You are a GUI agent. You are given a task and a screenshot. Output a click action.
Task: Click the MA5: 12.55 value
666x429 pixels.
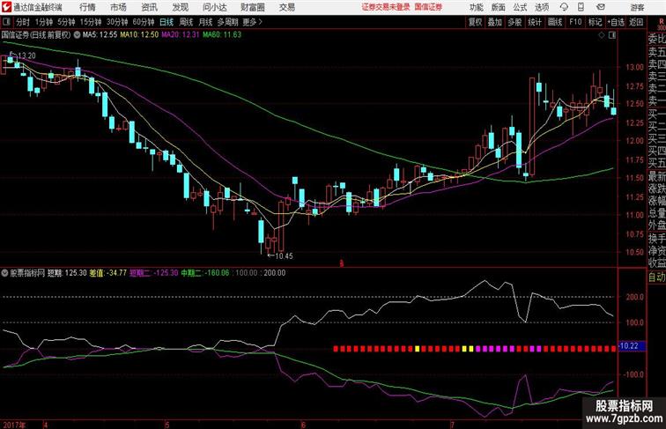(x=100, y=35)
